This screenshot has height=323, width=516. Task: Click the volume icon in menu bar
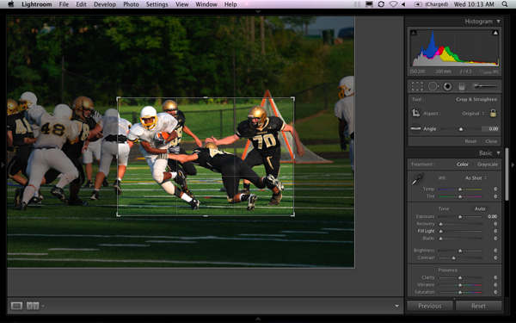tap(403, 4)
